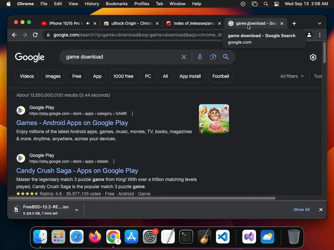Viewport: 334px width, 250px height.
Task: Click the Google logo
Action: pyautogui.click(x=30, y=57)
